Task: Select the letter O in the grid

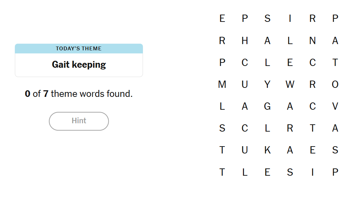Action: [335, 84]
